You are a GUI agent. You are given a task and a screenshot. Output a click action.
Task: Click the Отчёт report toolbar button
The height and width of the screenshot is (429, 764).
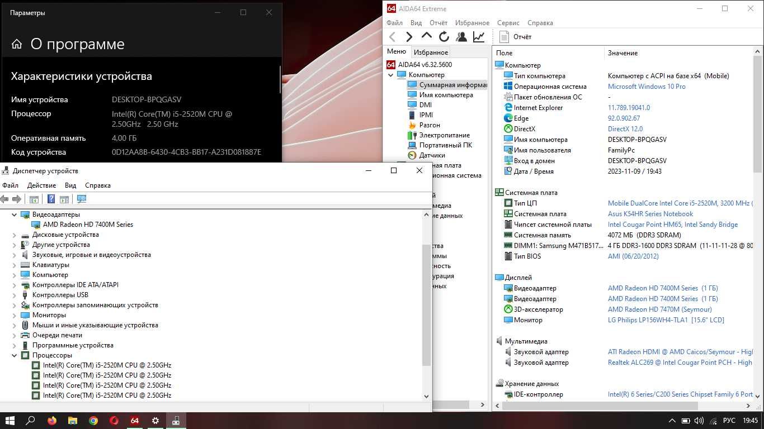pos(515,37)
